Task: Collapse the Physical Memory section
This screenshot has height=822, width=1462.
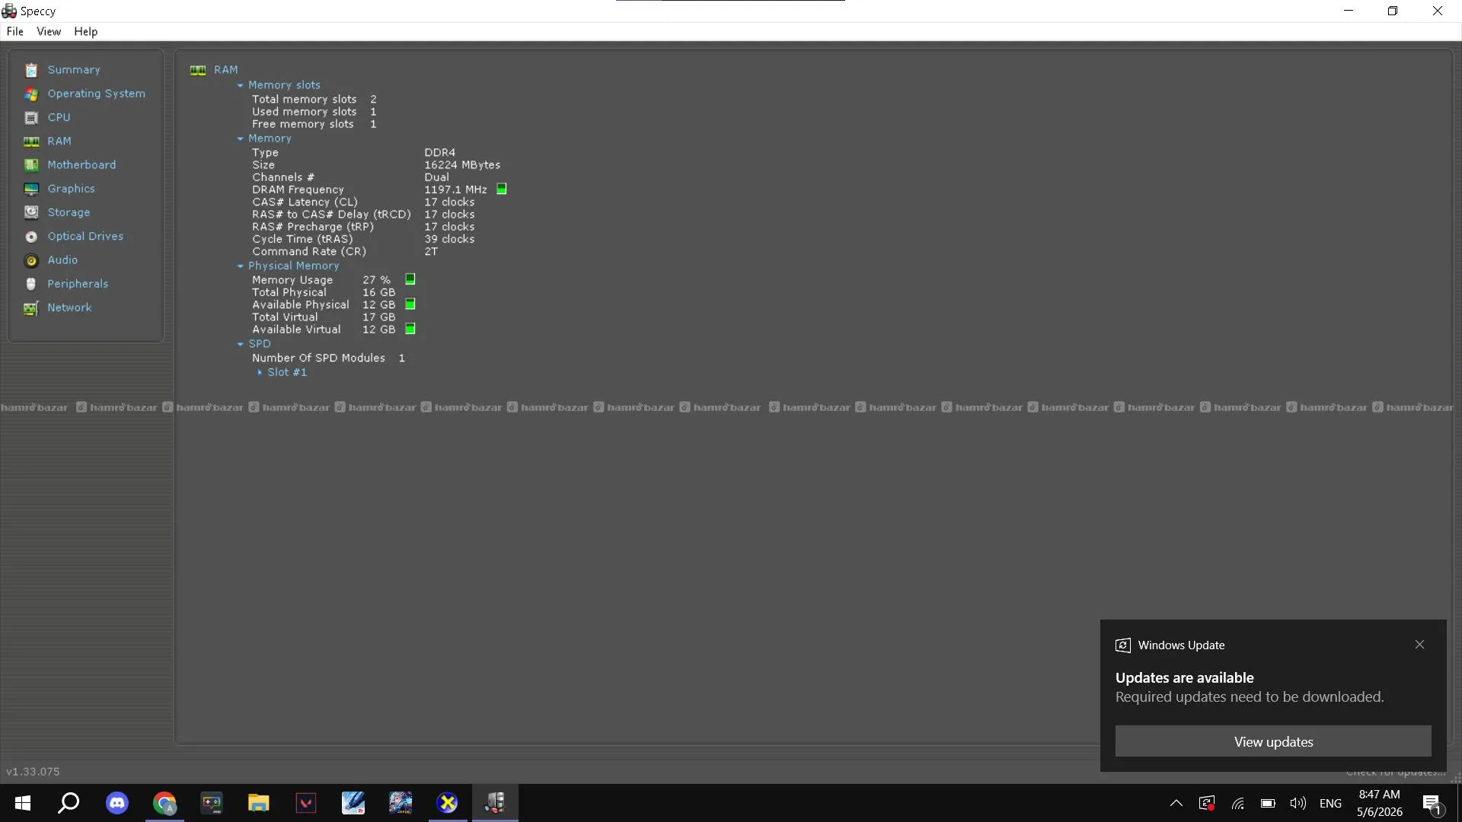Action: coord(240,266)
